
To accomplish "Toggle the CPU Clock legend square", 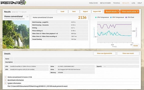I will pyautogui.click(x=126, y=17).
